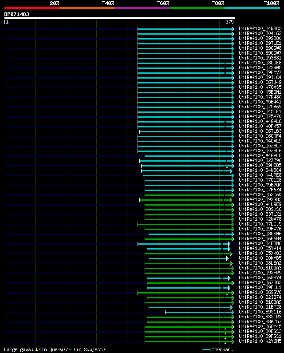Select the UniRef100_A2Y6H5 label
This screenshot has width=284, height=353.
(260, 341)
